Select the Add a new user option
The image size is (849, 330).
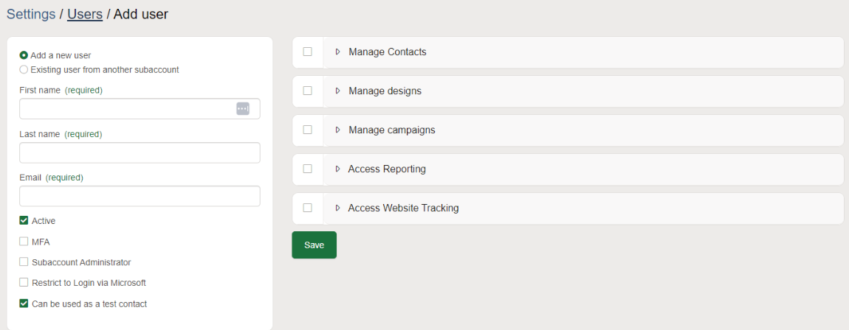click(24, 55)
